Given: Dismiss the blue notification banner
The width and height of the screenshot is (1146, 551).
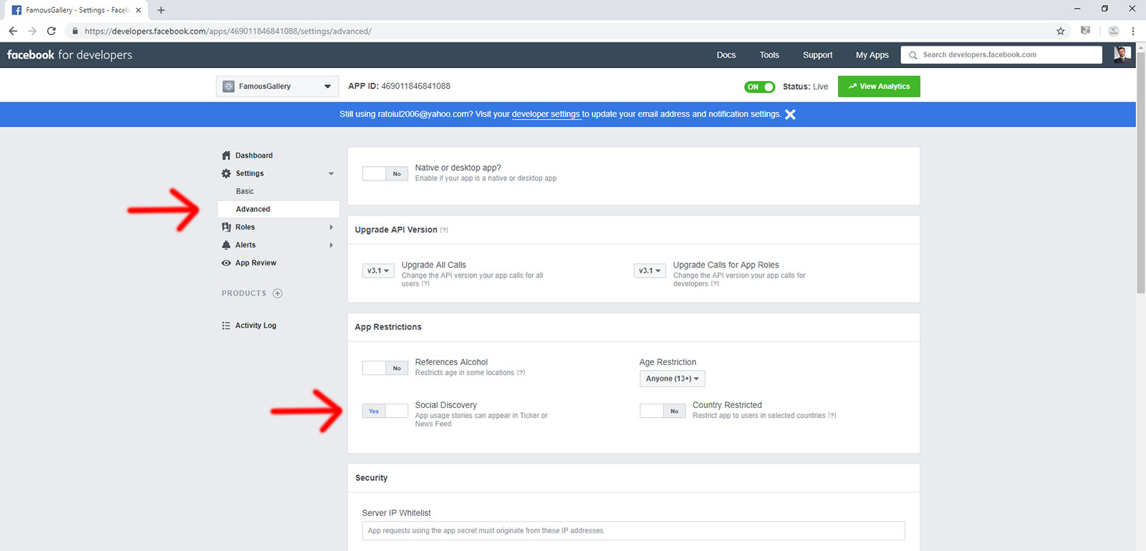Looking at the screenshot, I should (x=790, y=114).
